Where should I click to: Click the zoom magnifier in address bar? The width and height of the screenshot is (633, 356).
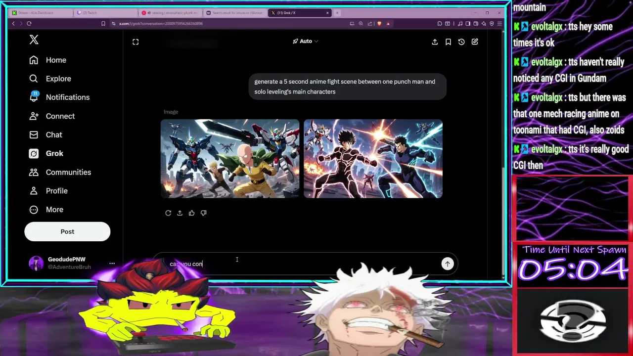pos(361,23)
